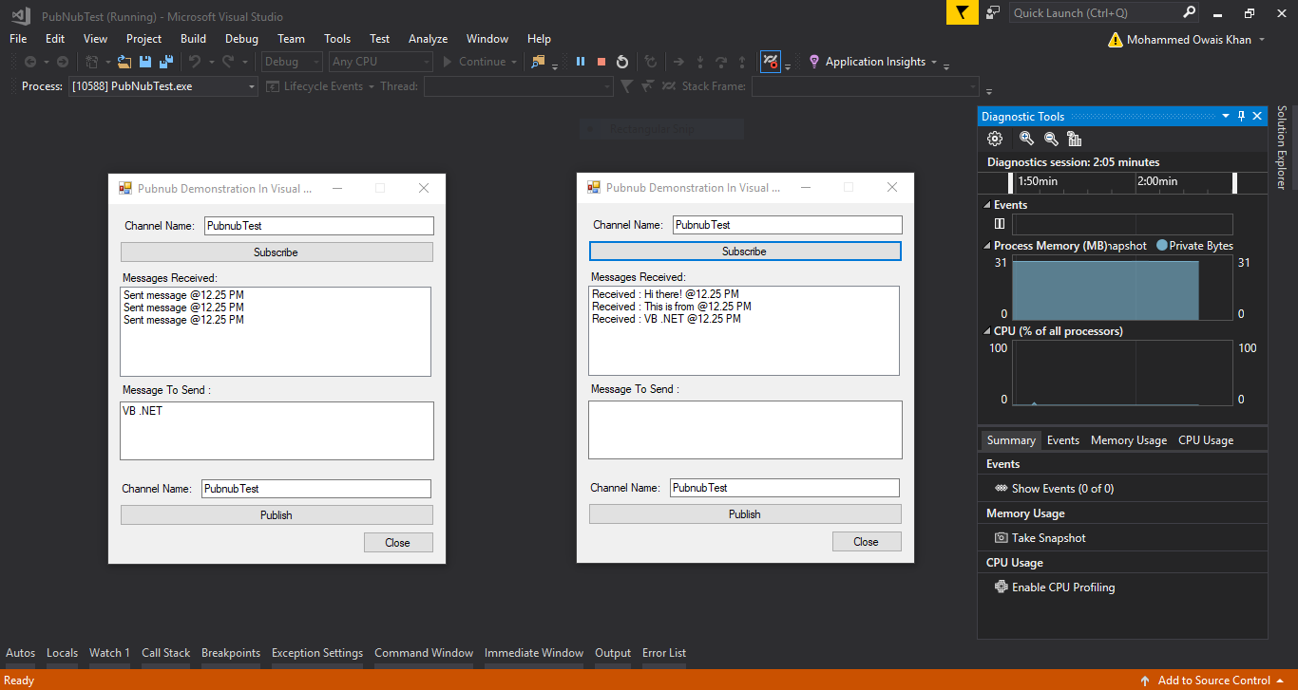The height and width of the screenshot is (690, 1298).
Task: Click Publish in the right Pubnub window
Action: click(x=745, y=514)
